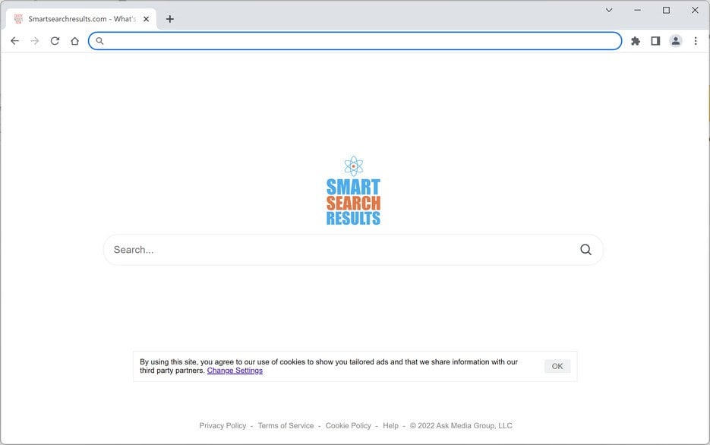710x445 pixels.
Task: Click the magnifier icon in address bar
Action: [99, 41]
